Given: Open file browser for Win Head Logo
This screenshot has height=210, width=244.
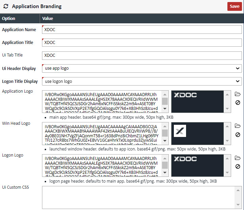Looking at the screenshot, I should 238,126.
